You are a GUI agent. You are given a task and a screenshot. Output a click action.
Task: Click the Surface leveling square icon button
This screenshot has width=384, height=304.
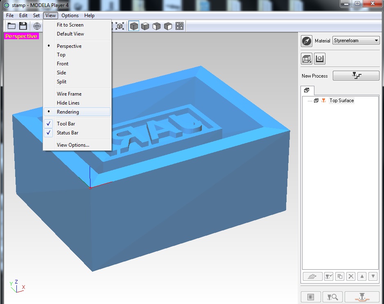pyautogui.click(x=311, y=297)
